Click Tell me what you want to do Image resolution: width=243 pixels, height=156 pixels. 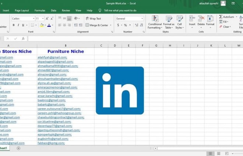120,11
